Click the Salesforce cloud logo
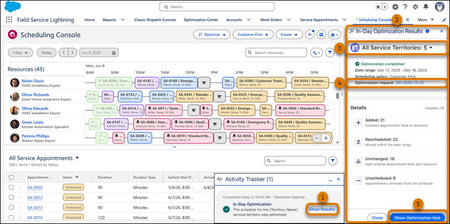This screenshot has width=450, height=224. [12, 6]
